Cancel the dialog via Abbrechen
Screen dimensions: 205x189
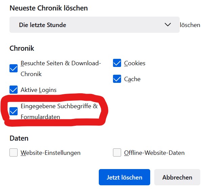coord(177,177)
